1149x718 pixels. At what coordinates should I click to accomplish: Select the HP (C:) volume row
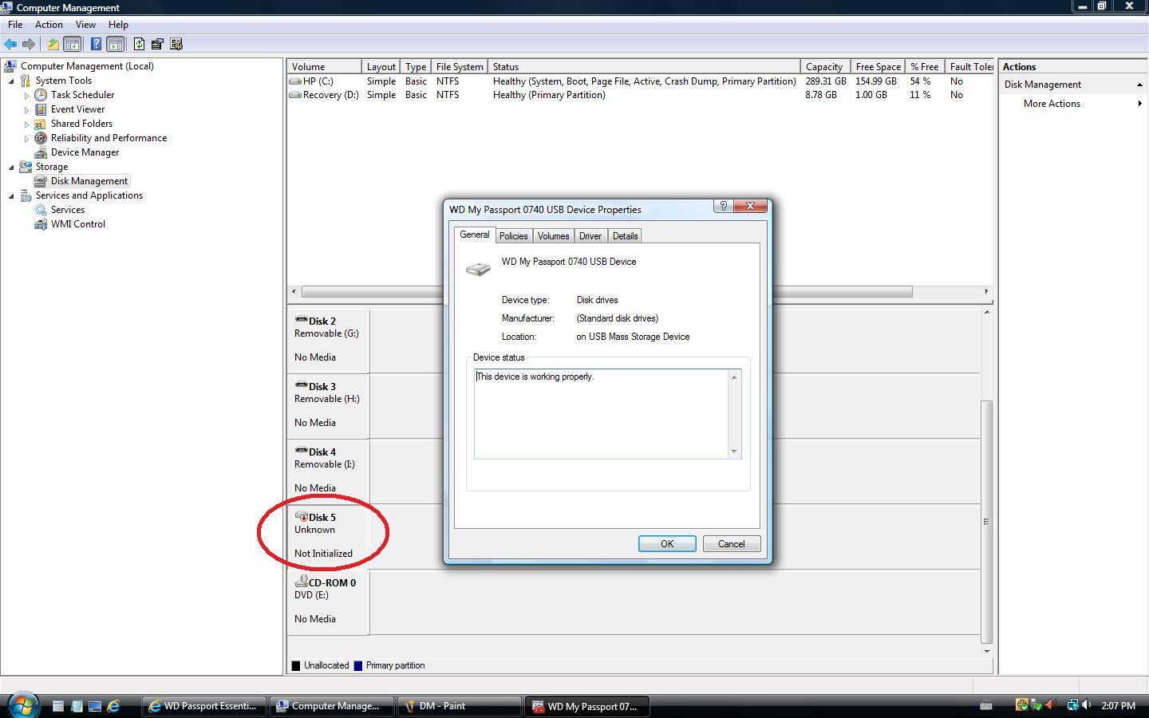pyautogui.click(x=640, y=81)
